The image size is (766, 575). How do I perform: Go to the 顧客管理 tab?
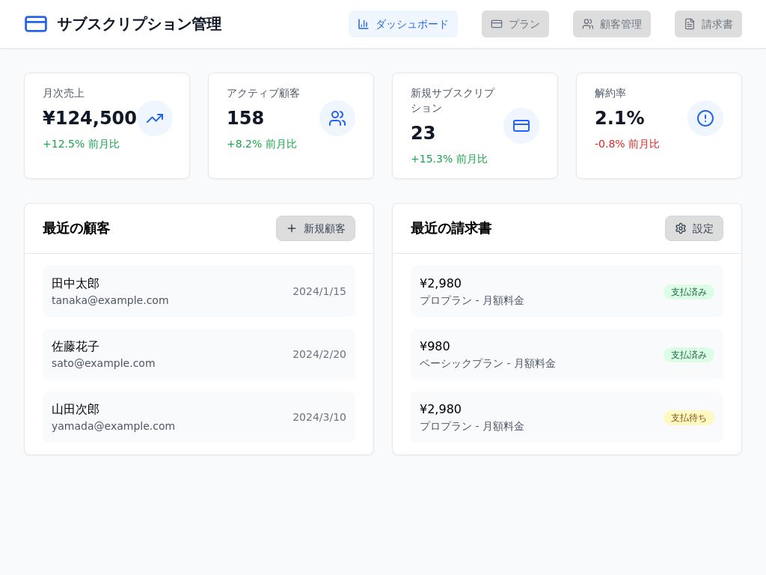612,24
